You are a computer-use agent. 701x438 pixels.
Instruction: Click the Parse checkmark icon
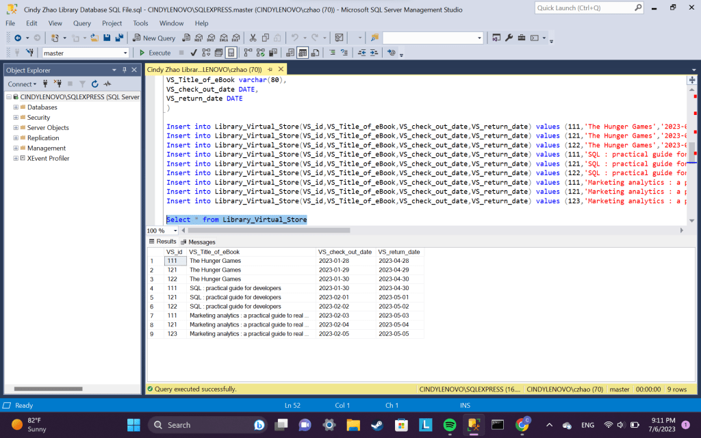click(194, 53)
